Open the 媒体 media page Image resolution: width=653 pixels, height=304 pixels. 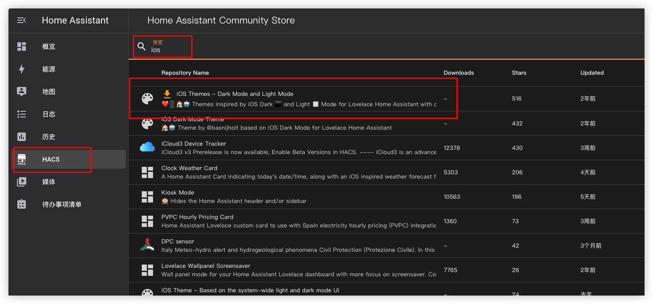(x=49, y=182)
